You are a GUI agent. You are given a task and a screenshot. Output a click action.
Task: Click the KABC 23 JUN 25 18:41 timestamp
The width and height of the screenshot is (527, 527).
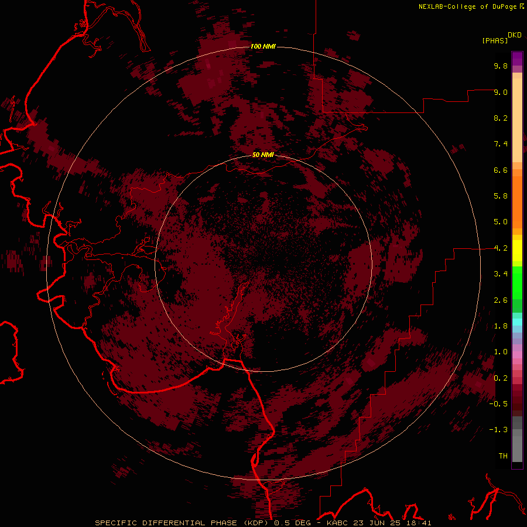coord(379,523)
